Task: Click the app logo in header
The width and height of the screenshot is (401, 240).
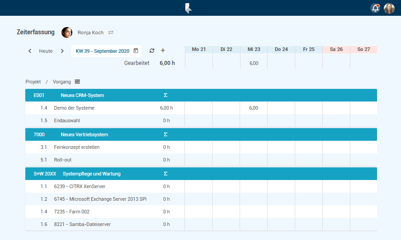Action: click(x=189, y=8)
